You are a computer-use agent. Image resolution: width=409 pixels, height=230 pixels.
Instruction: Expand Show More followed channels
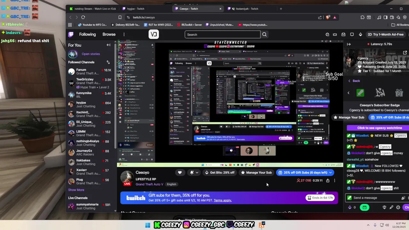(76, 190)
